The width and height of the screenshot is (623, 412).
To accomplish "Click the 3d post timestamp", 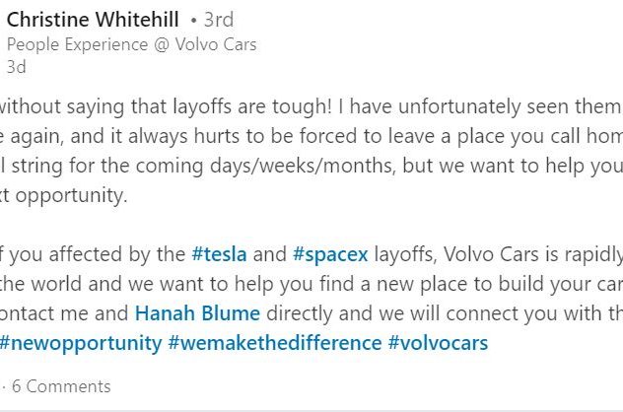I will [17, 67].
